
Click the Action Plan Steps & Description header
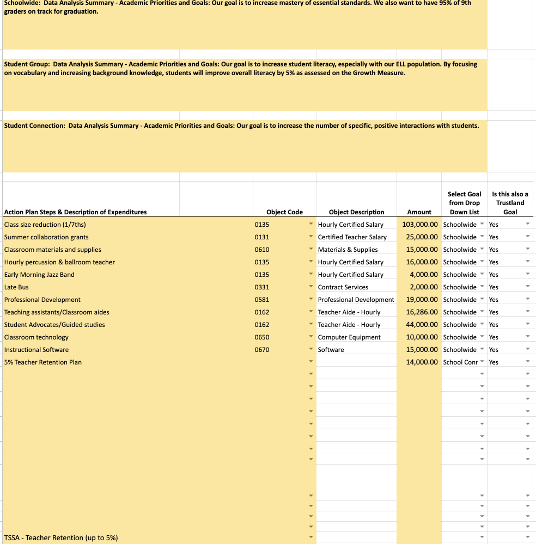[x=75, y=212]
